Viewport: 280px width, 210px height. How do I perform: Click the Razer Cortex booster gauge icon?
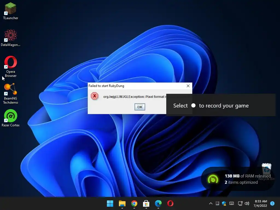pyautogui.click(x=213, y=179)
